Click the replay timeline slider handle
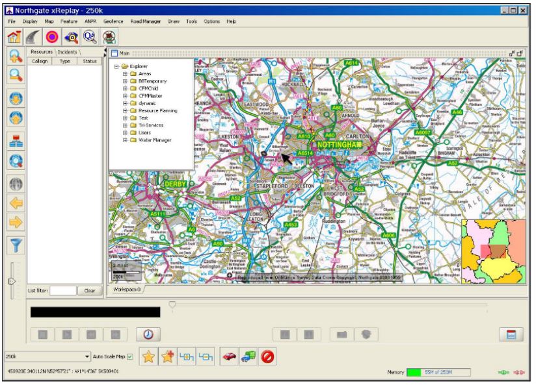 tap(172, 304)
